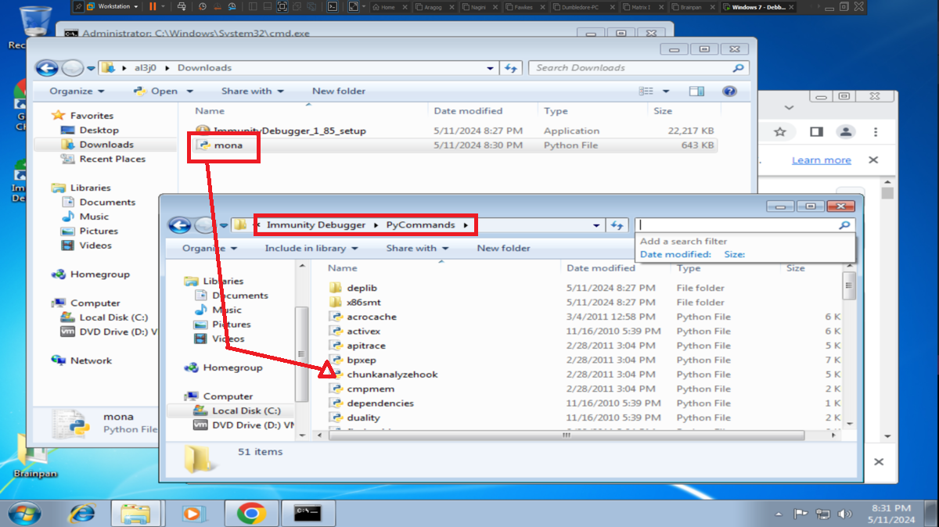Open the help icon in Downloads window
939x527 pixels.
click(x=730, y=91)
